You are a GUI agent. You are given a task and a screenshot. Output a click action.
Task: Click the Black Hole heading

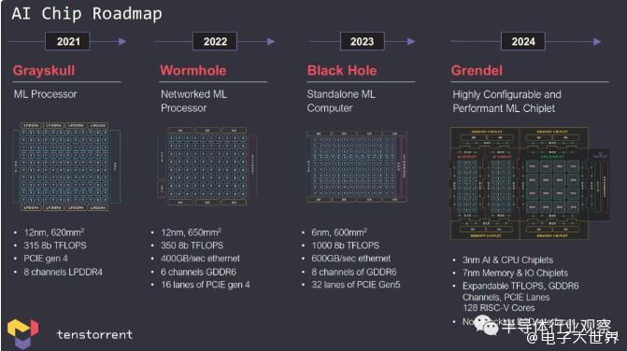pos(342,71)
